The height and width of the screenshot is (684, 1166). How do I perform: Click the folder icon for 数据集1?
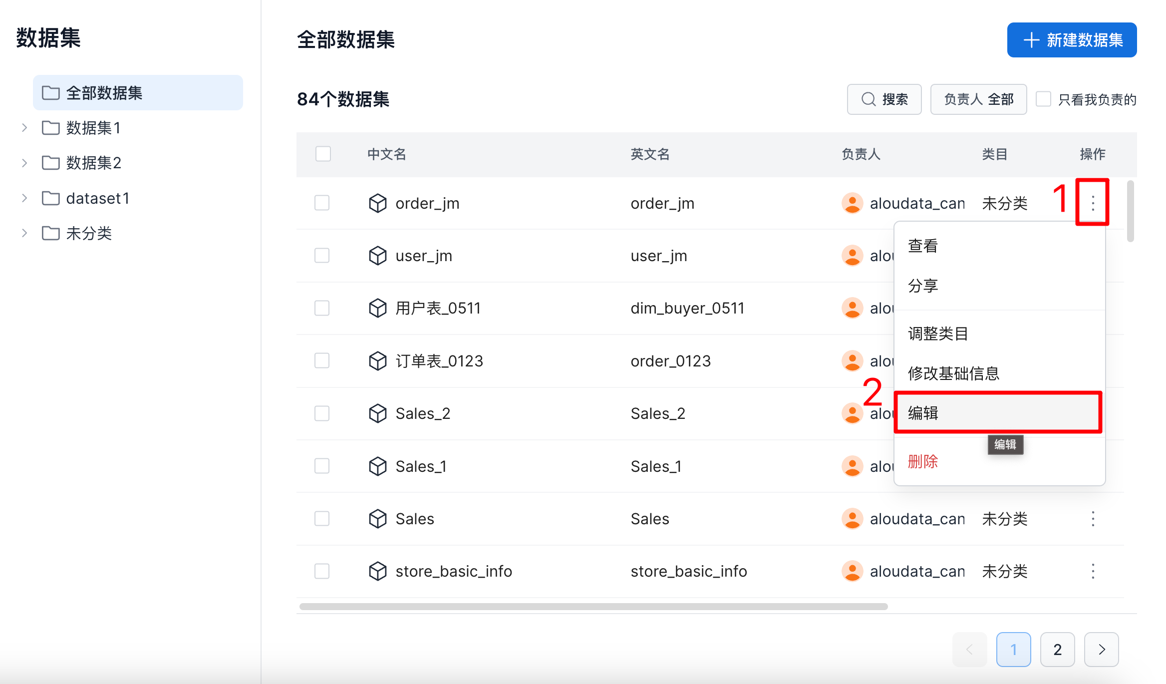[x=50, y=128]
